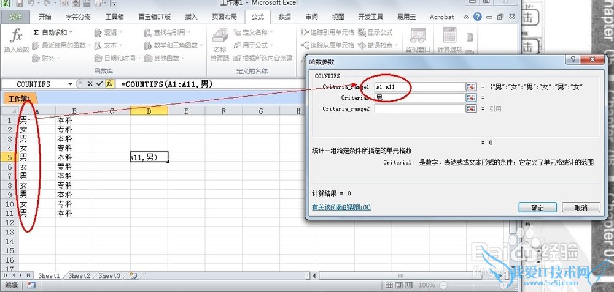
Task: Confirm formula entry with the checkmark icon
Action: tap(99, 84)
